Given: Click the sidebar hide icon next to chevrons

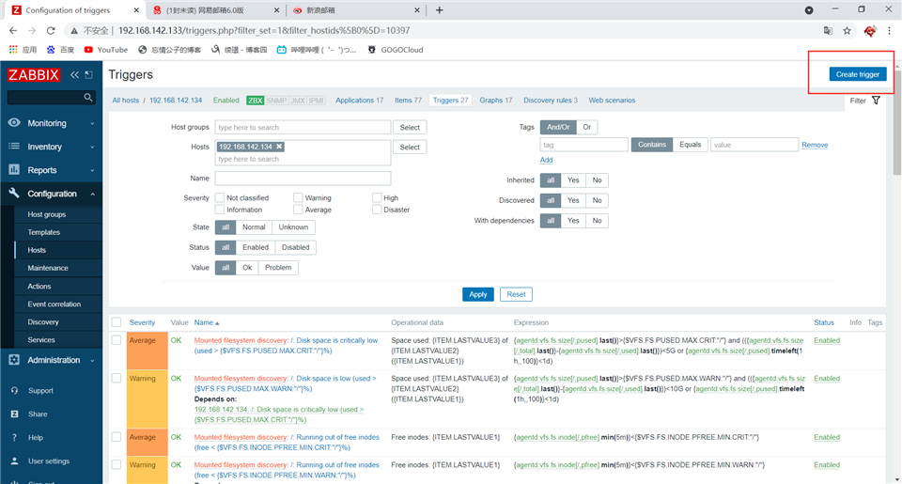Looking at the screenshot, I should click(x=88, y=75).
